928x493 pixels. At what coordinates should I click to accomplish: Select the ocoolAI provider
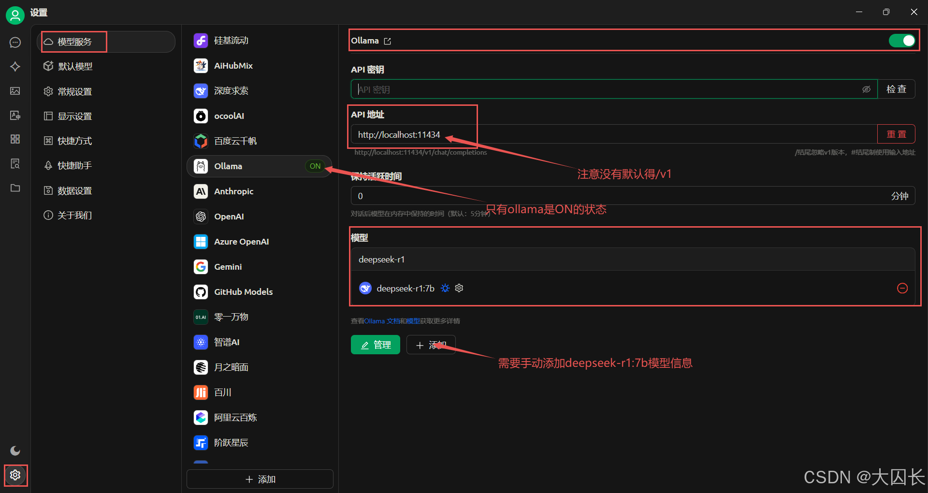click(x=259, y=116)
